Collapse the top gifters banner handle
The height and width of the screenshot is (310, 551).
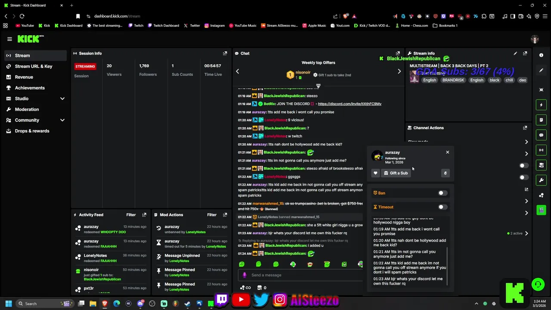tap(318, 86)
